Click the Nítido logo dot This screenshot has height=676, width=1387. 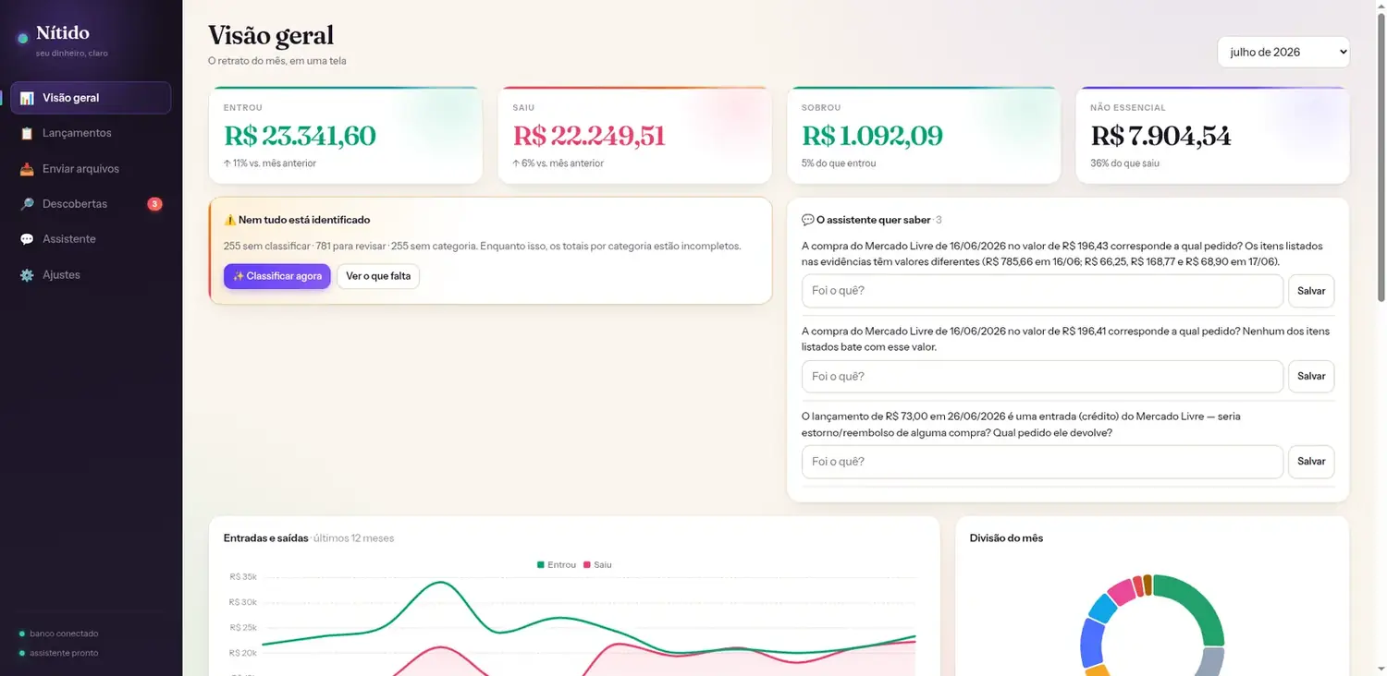pos(23,39)
